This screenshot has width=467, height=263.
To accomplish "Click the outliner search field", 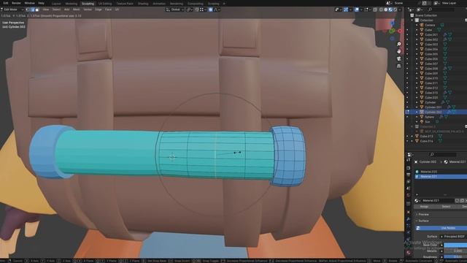I will [x=441, y=9].
